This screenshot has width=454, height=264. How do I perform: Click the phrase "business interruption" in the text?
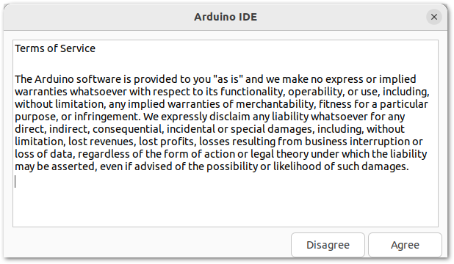(357, 142)
